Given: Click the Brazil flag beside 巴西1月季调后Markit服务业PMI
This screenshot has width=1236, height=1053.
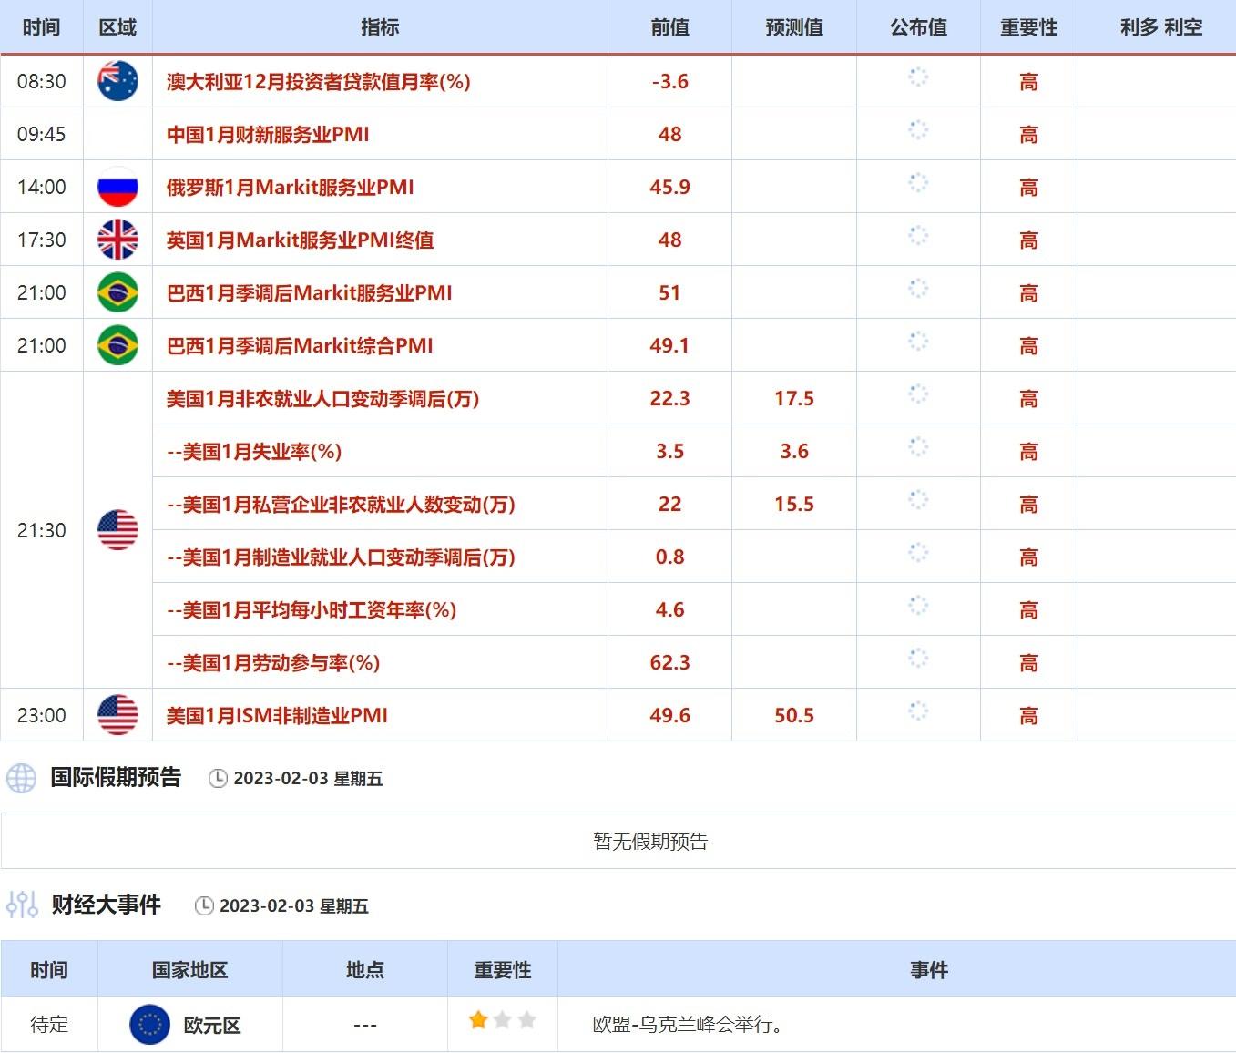Looking at the screenshot, I should tap(117, 292).
